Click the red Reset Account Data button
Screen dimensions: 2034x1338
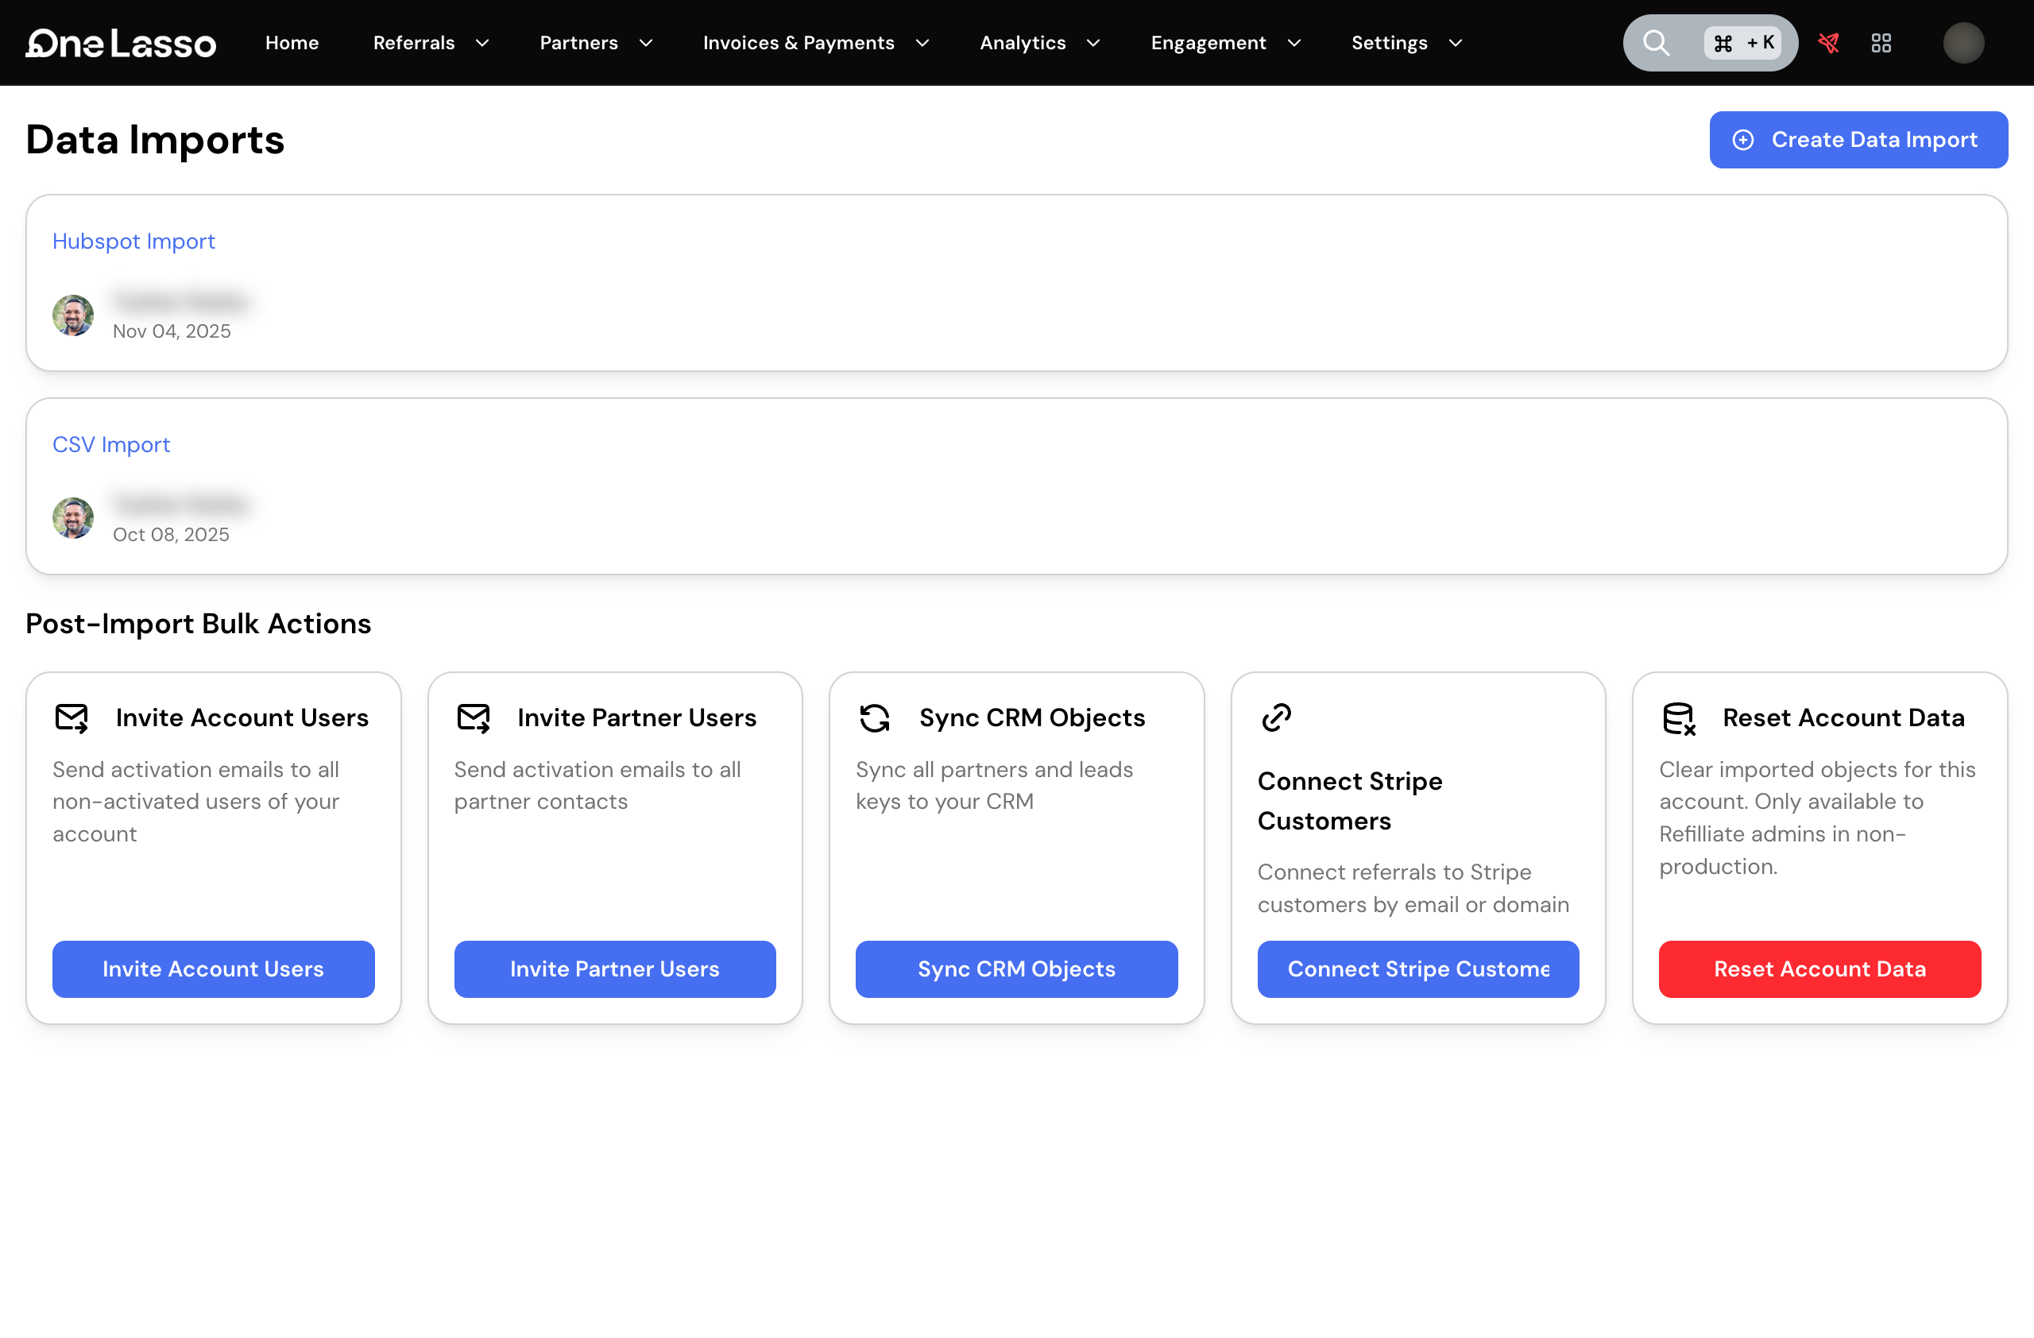pyautogui.click(x=1819, y=970)
